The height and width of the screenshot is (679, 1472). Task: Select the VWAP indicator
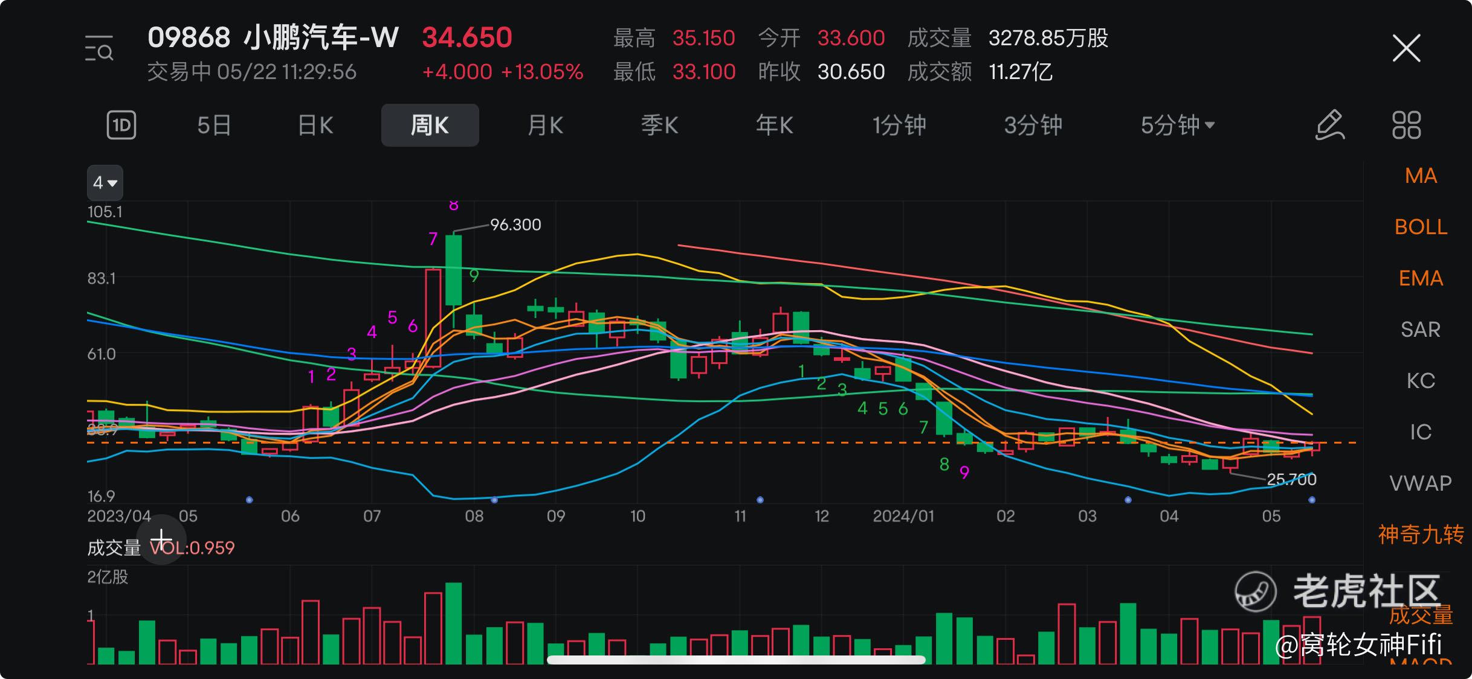[1420, 483]
